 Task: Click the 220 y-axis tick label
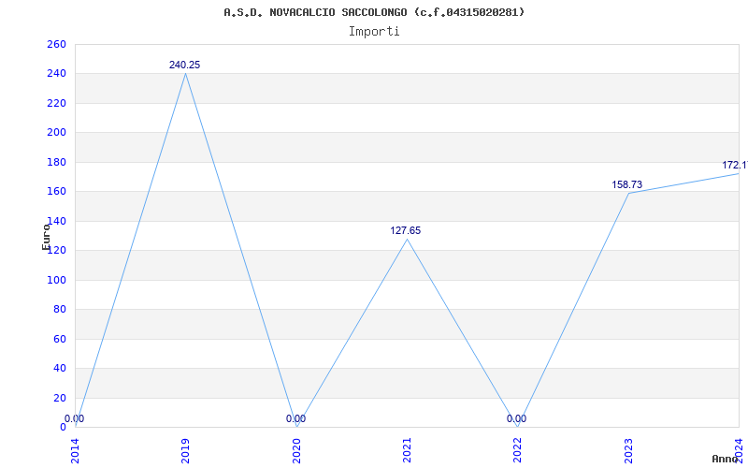(x=56, y=103)
